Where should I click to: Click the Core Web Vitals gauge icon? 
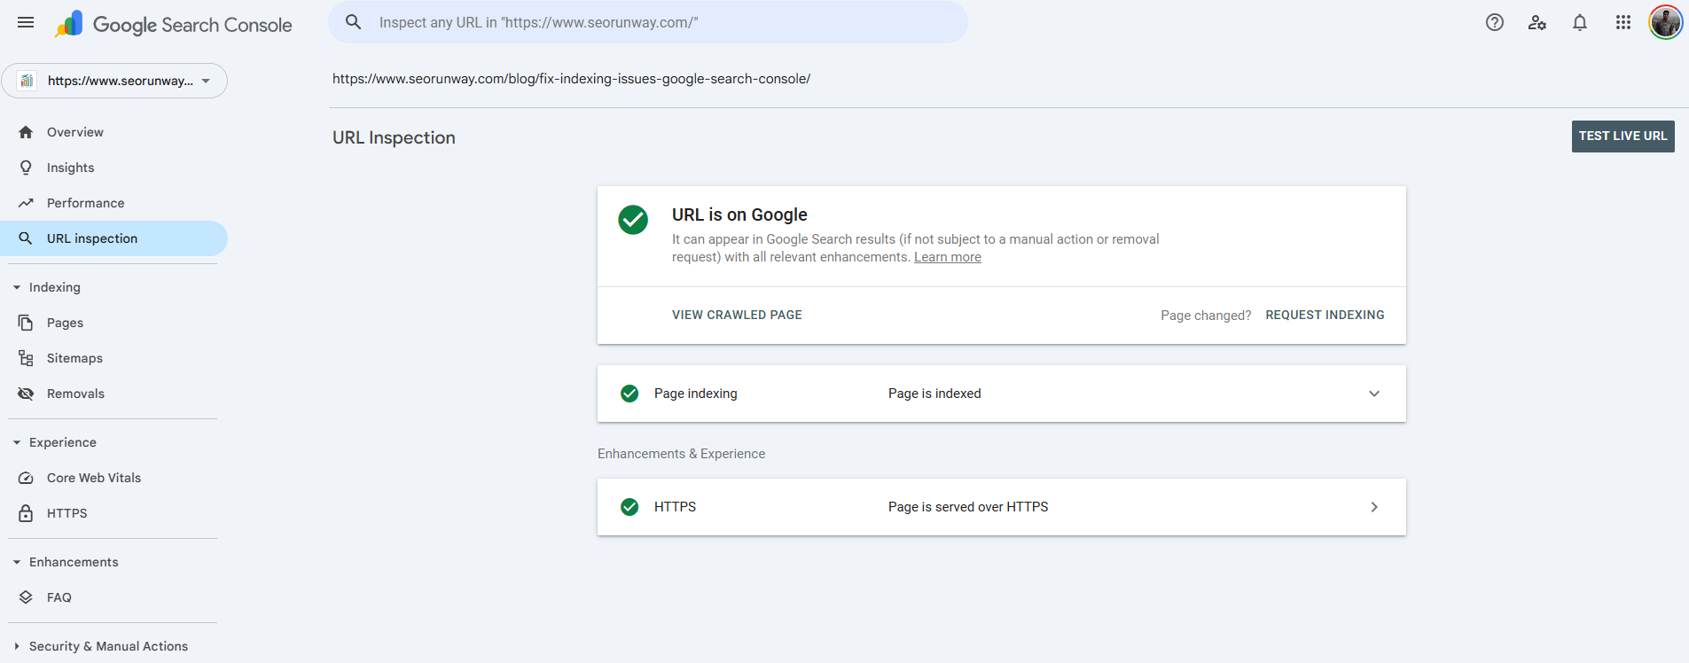[x=26, y=478]
